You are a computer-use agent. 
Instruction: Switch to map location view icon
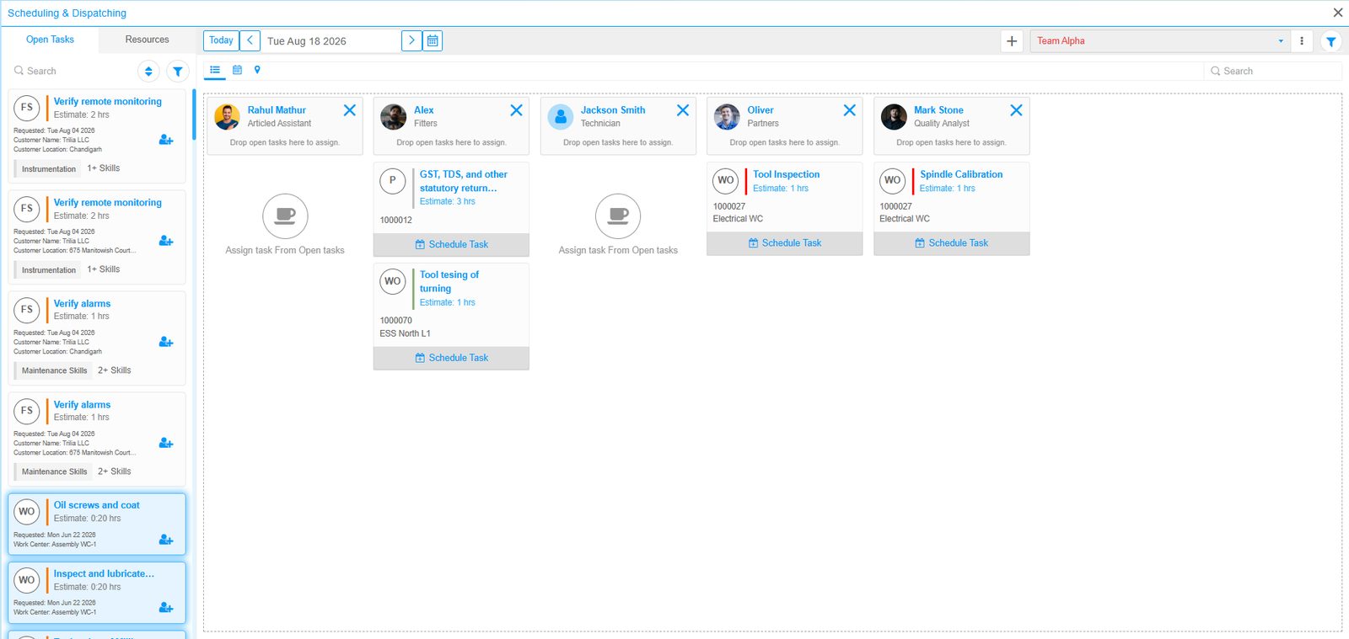(x=257, y=70)
